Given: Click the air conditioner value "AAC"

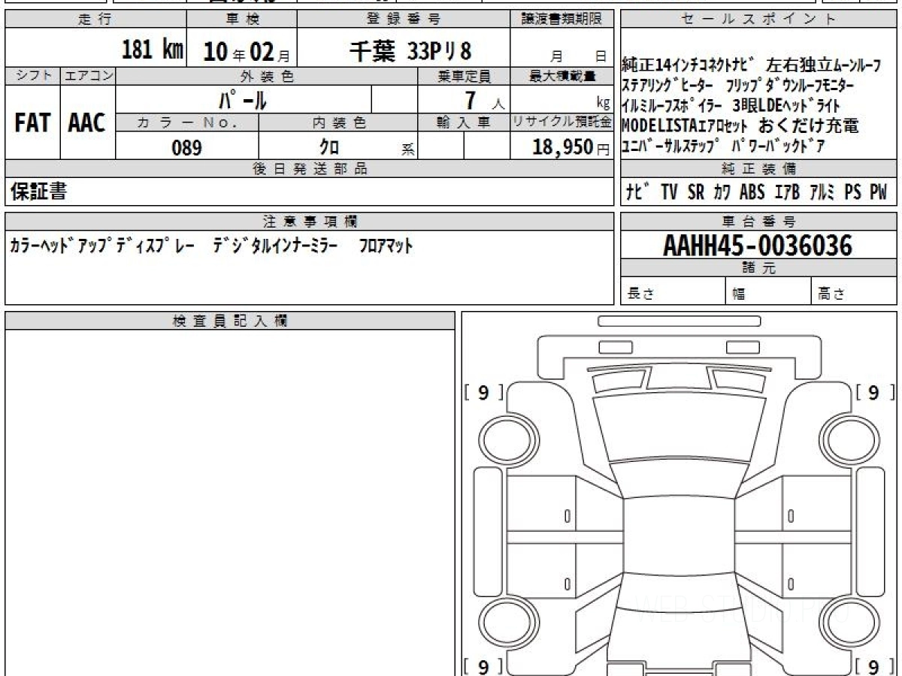Looking at the screenshot, I should pyautogui.click(x=87, y=123).
